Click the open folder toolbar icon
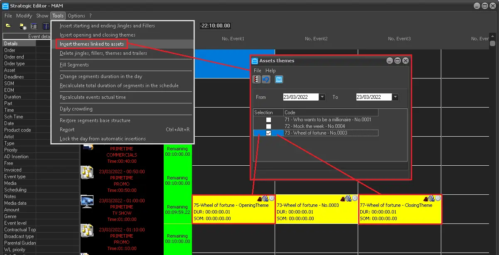The image size is (499, 255). (x=8, y=26)
